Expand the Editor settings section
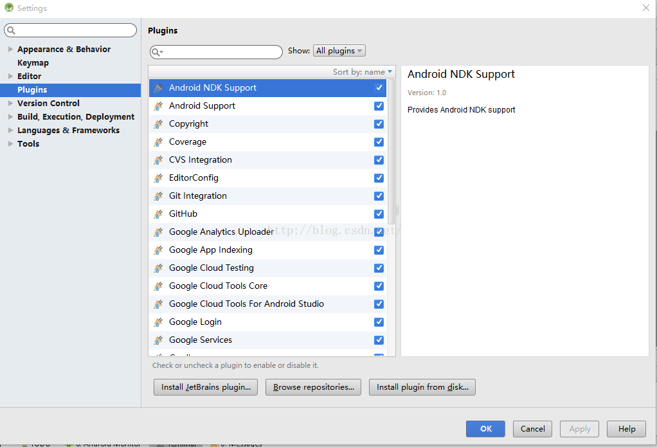Screen dimensions: 657x447 (10, 76)
